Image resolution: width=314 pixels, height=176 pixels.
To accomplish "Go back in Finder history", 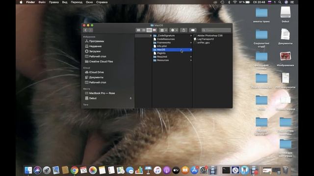I will point(85,30).
